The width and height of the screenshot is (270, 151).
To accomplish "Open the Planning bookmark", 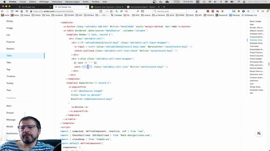I will [234, 15].
